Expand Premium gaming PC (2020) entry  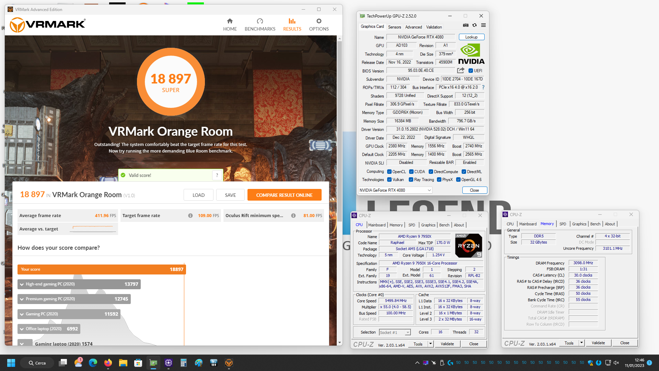pos(74,299)
